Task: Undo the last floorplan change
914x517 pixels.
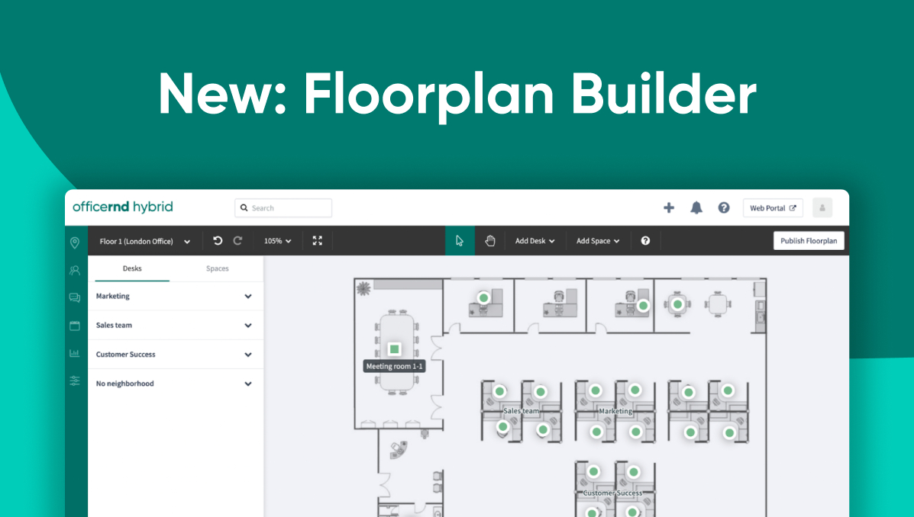Action: [218, 240]
